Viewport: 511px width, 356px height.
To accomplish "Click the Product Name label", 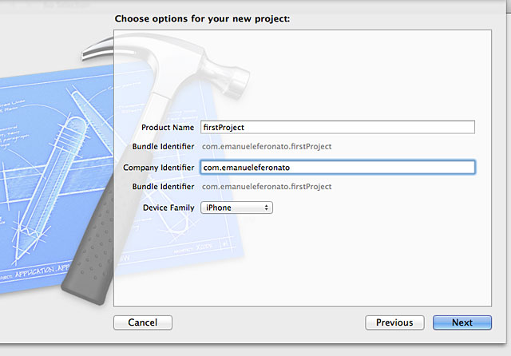I will [168, 128].
